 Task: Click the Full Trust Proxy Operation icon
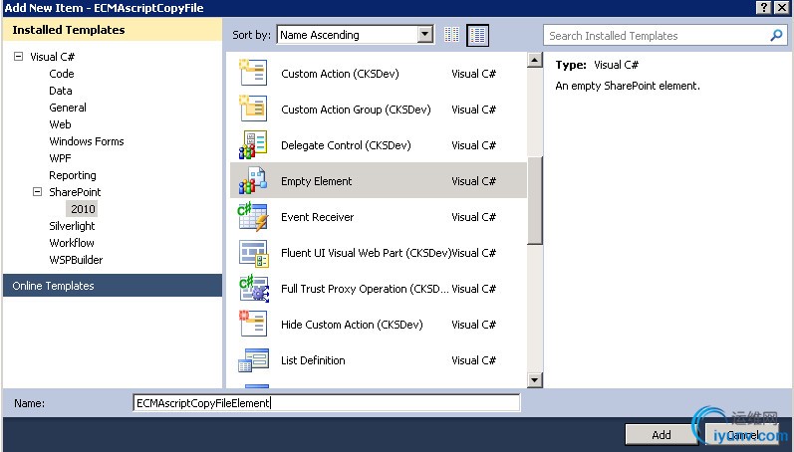click(253, 289)
